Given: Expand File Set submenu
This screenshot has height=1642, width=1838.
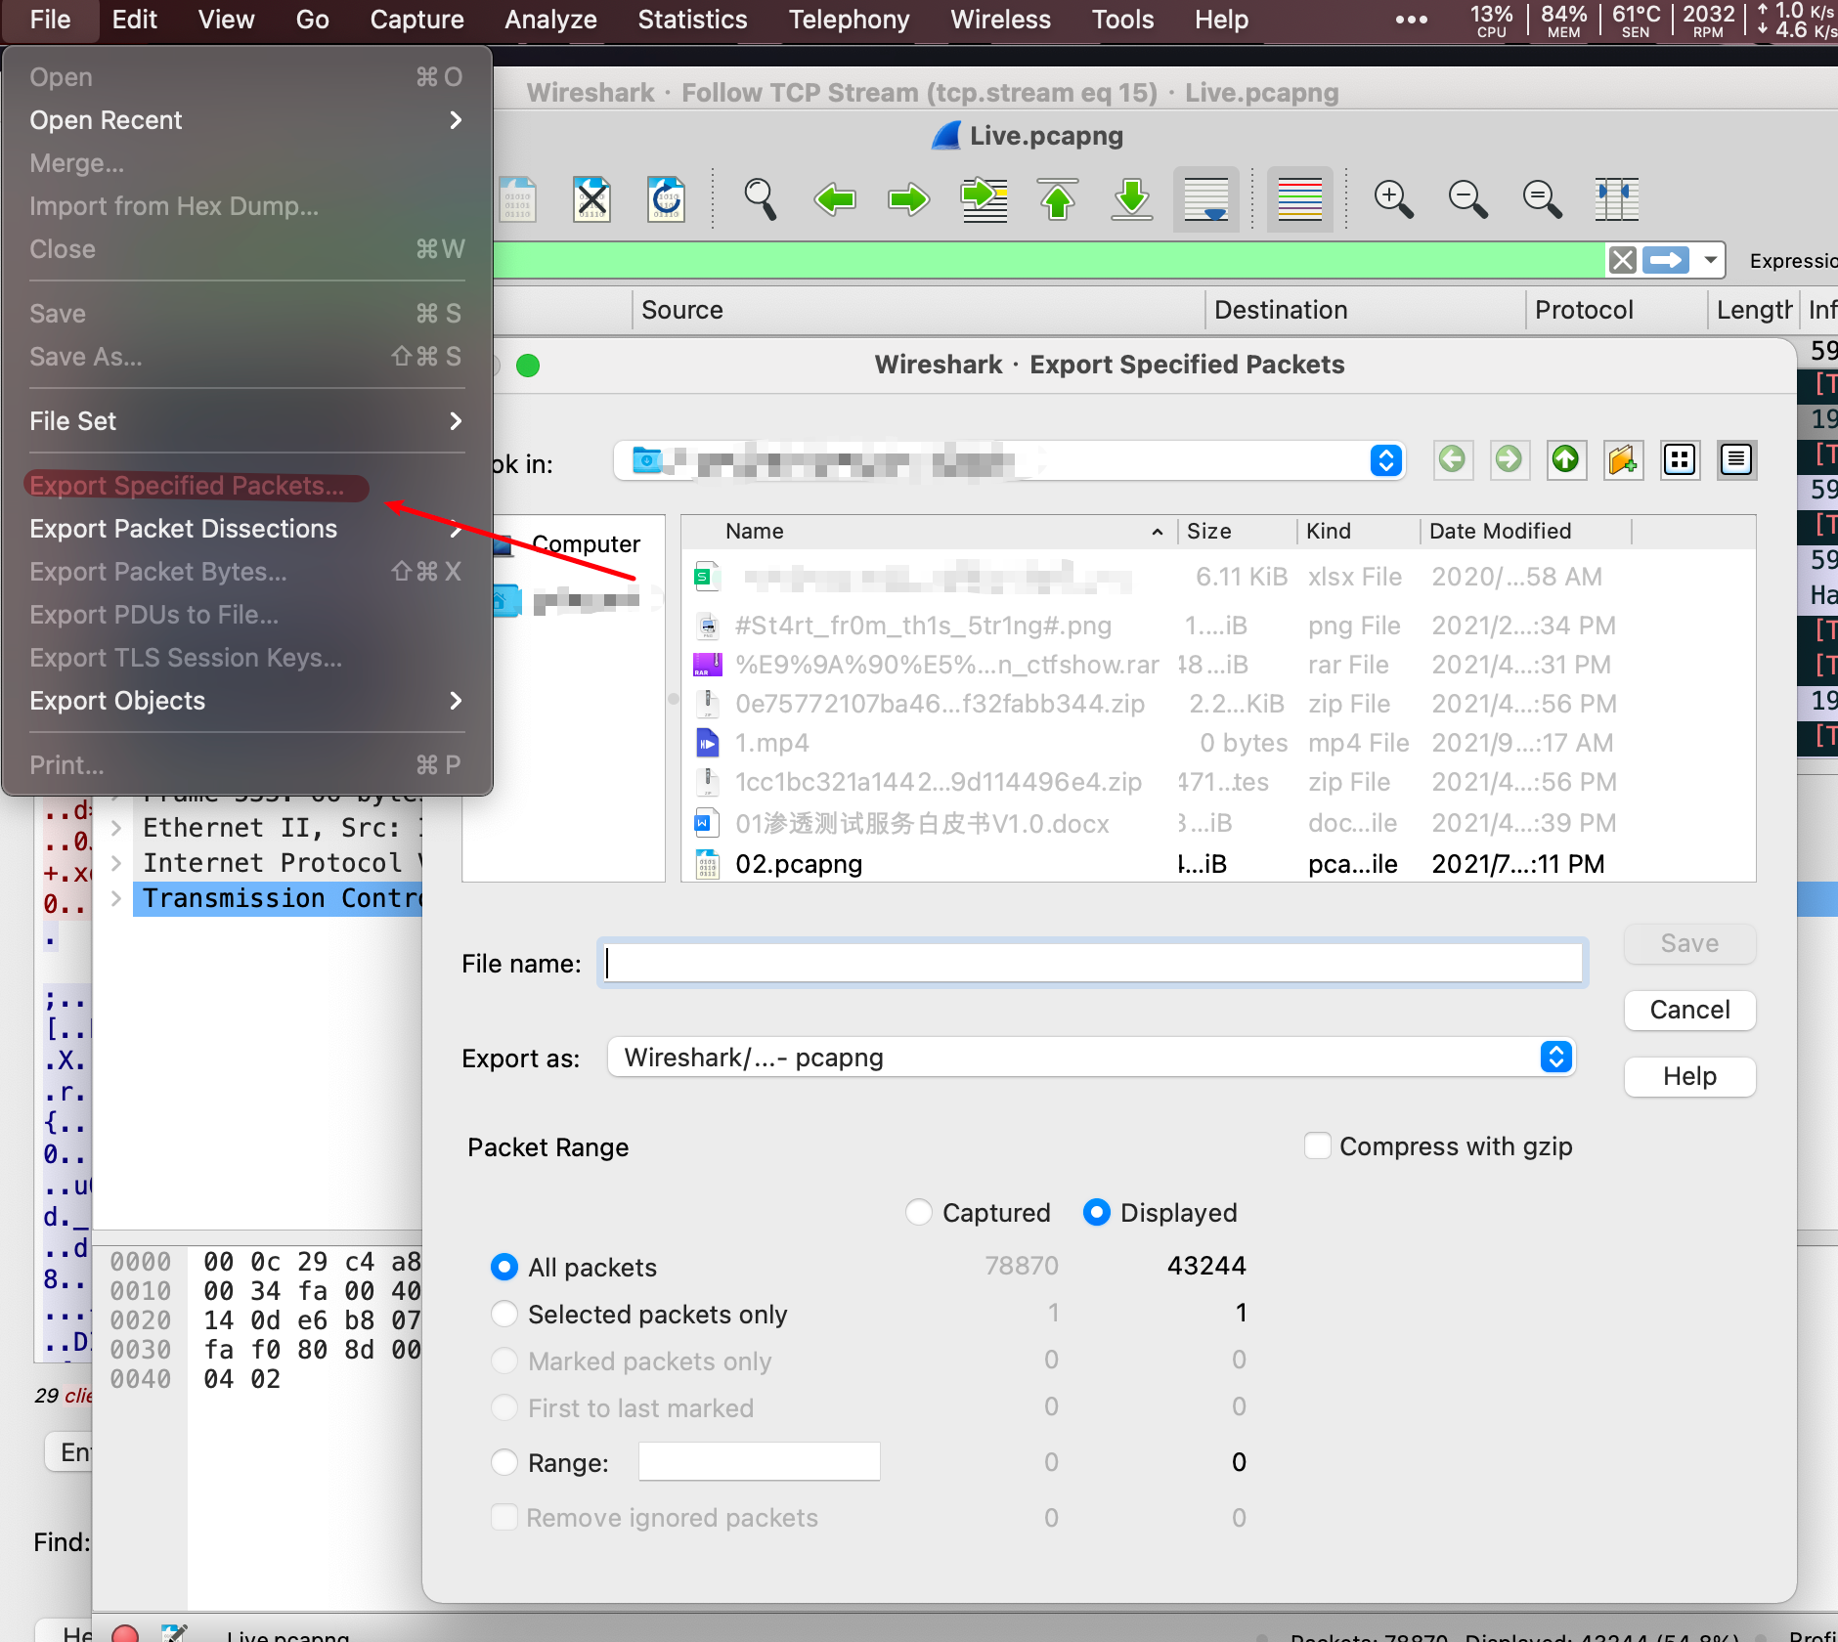Looking at the screenshot, I should pyautogui.click(x=246, y=421).
